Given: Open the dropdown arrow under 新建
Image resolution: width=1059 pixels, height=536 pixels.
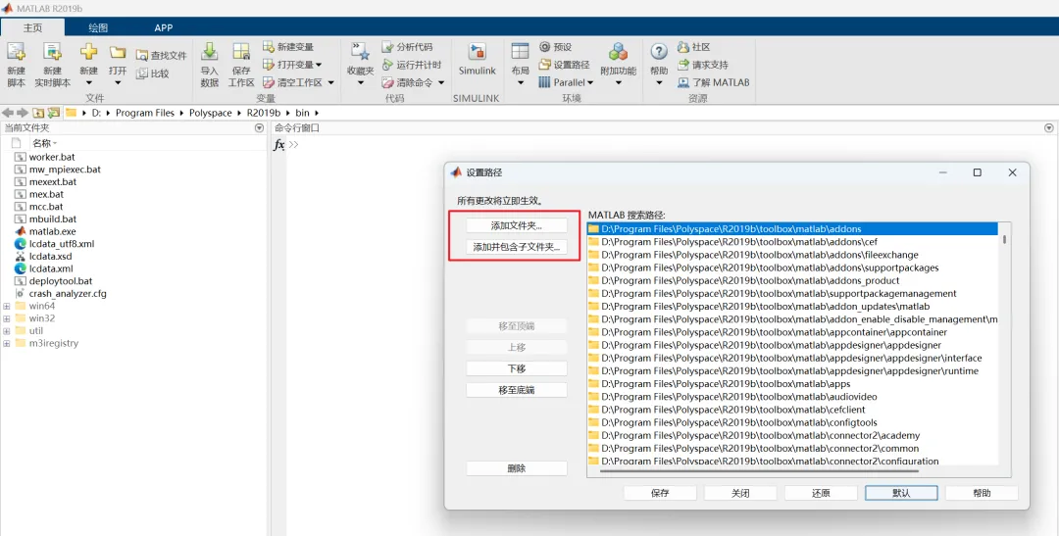Looking at the screenshot, I should tap(88, 83).
